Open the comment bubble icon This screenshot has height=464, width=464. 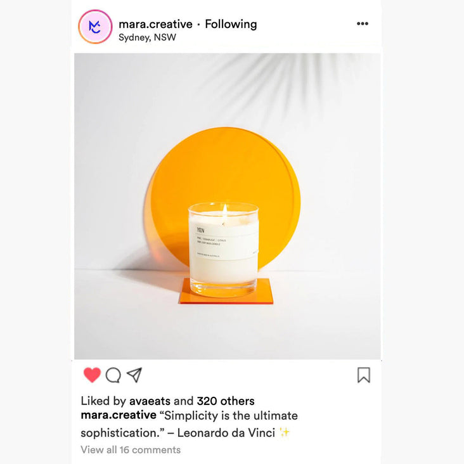pos(113,375)
